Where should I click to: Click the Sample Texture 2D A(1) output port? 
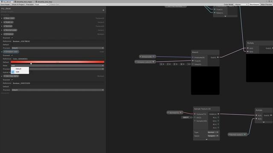pyautogui.click(x=218, y=127)
